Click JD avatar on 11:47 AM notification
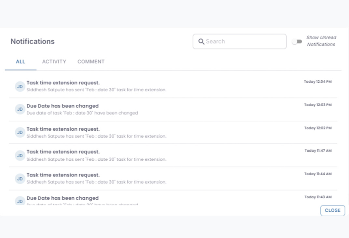349x238 pixels. click(x=20, y=155)
